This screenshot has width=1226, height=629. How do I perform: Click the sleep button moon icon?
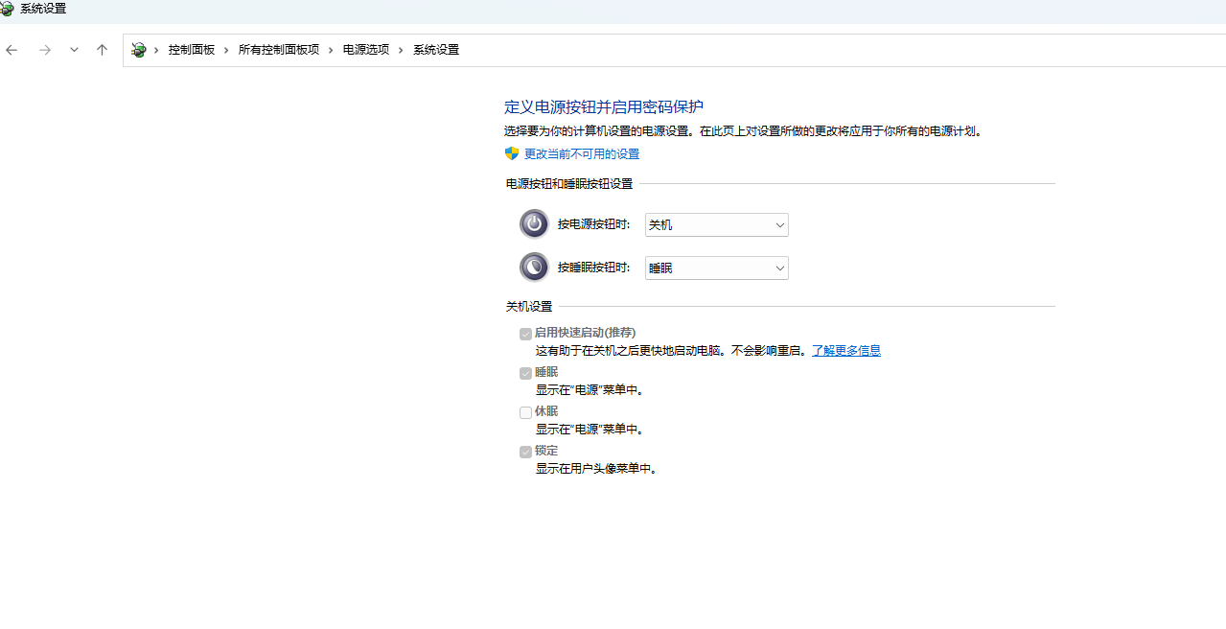534,267
